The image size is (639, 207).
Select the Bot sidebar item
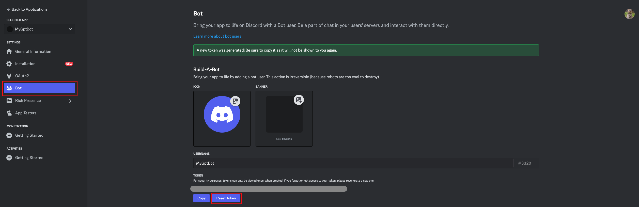40,88
